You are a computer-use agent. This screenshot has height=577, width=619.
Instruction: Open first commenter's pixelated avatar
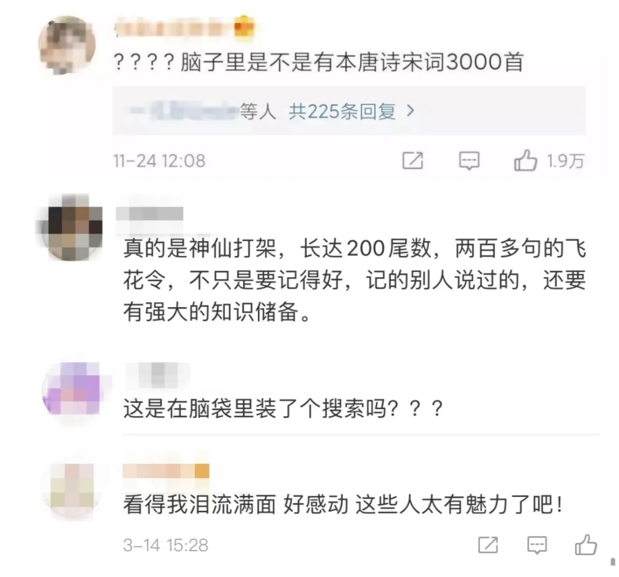click(x=67, y=45)
